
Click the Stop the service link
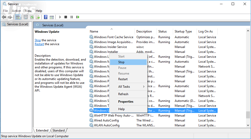38,40
